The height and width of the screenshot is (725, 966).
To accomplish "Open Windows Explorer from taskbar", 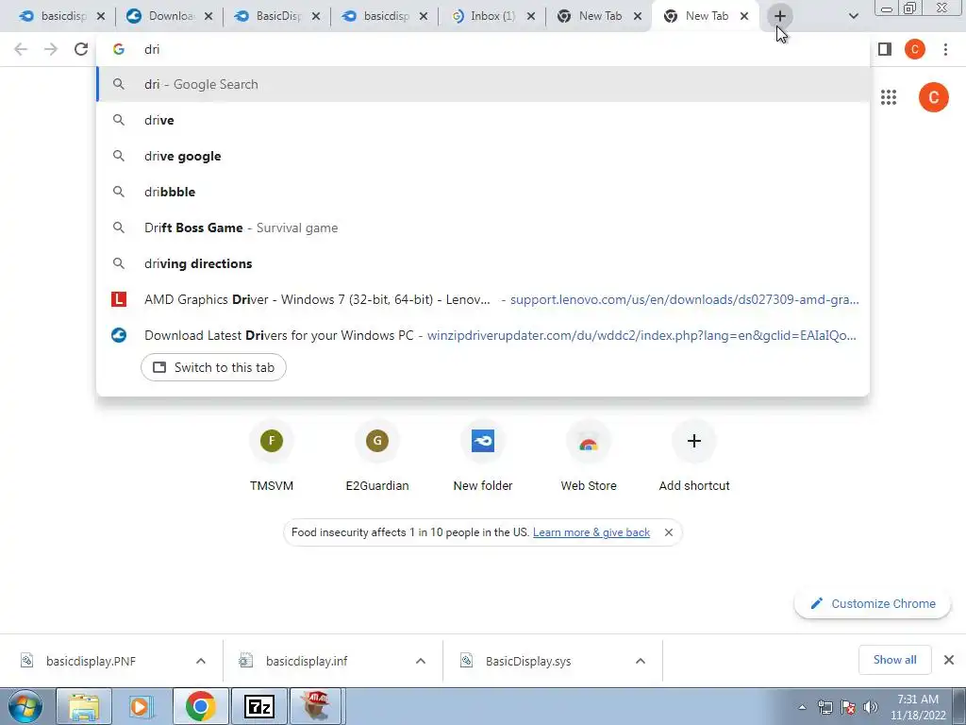I will pyautogui.click(x=84, y=706).
